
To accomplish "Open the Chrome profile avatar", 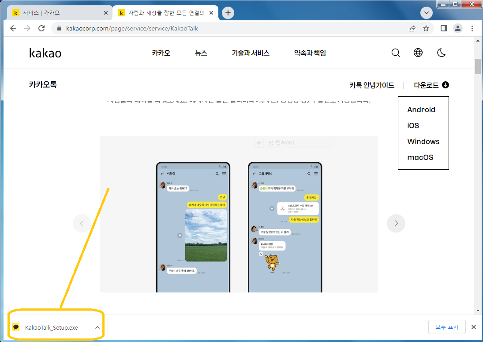I will pos(458,28).
